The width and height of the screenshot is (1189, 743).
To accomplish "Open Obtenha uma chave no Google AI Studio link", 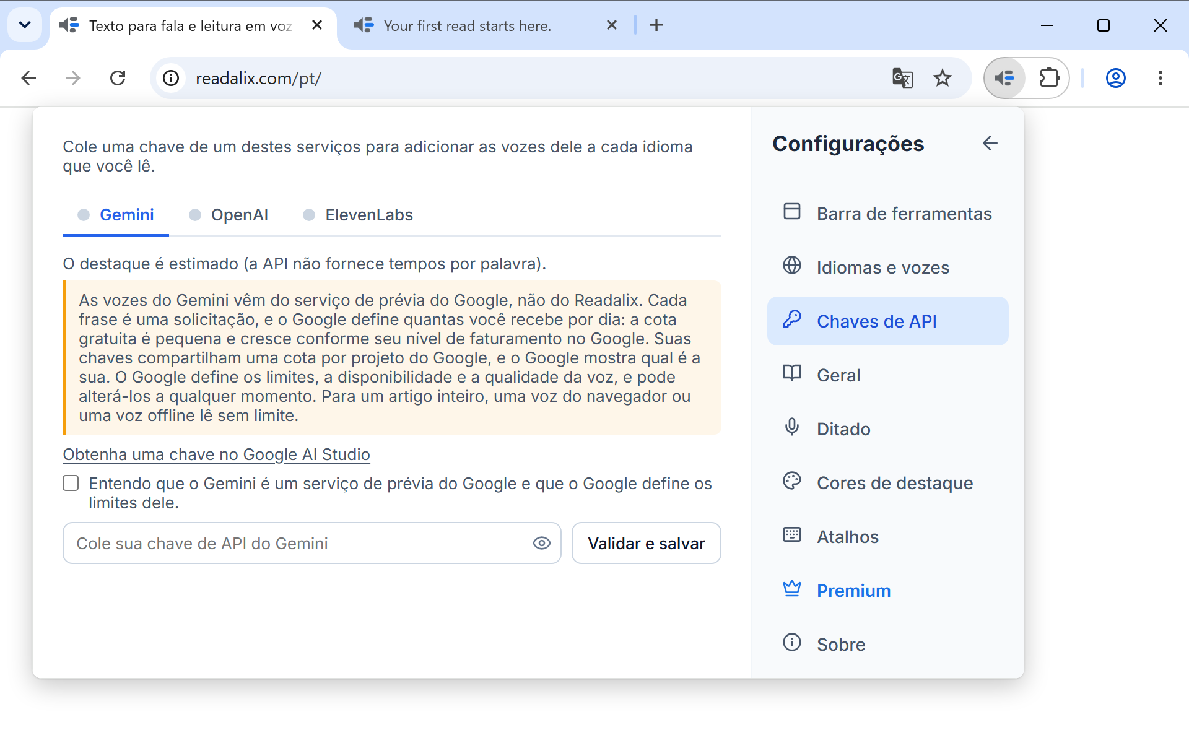I will [x=216, y=454].
